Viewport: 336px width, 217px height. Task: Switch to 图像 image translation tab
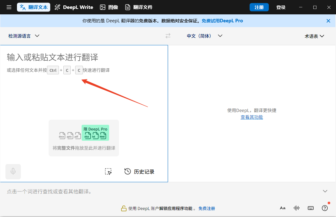[x=109, y=7]
